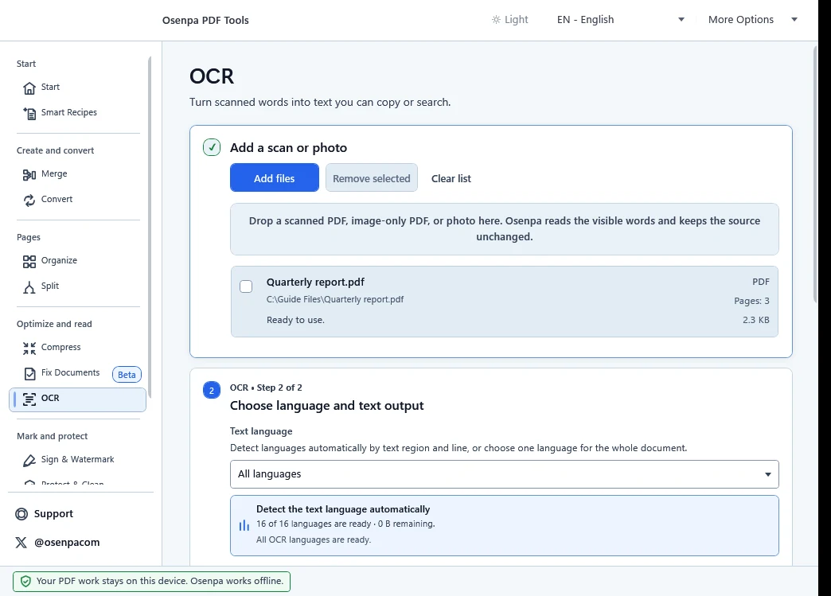The image size is (831, 596).
Task: Select Merge label in the sidebar
Action: (x=54, y=173)
